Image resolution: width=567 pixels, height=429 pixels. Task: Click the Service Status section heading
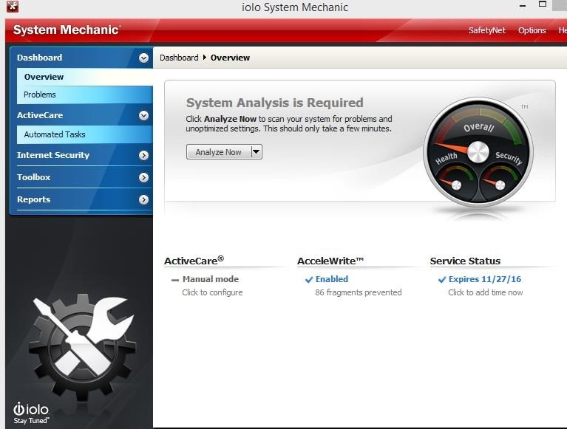coord(465,261)
